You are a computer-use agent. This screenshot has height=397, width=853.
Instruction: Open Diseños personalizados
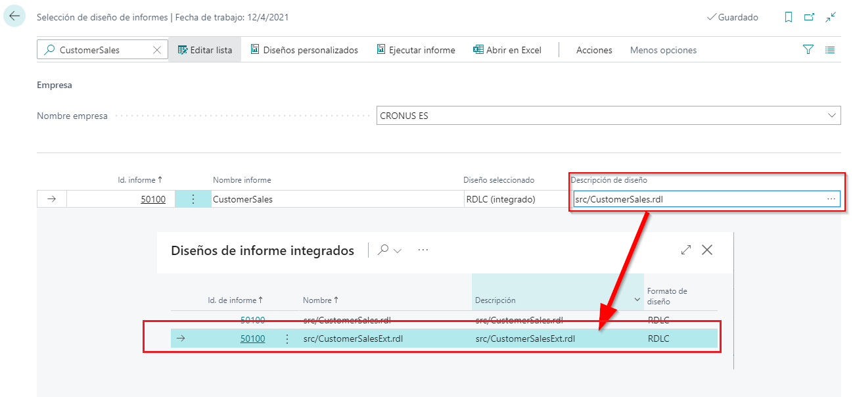click(x=304, y=50)
